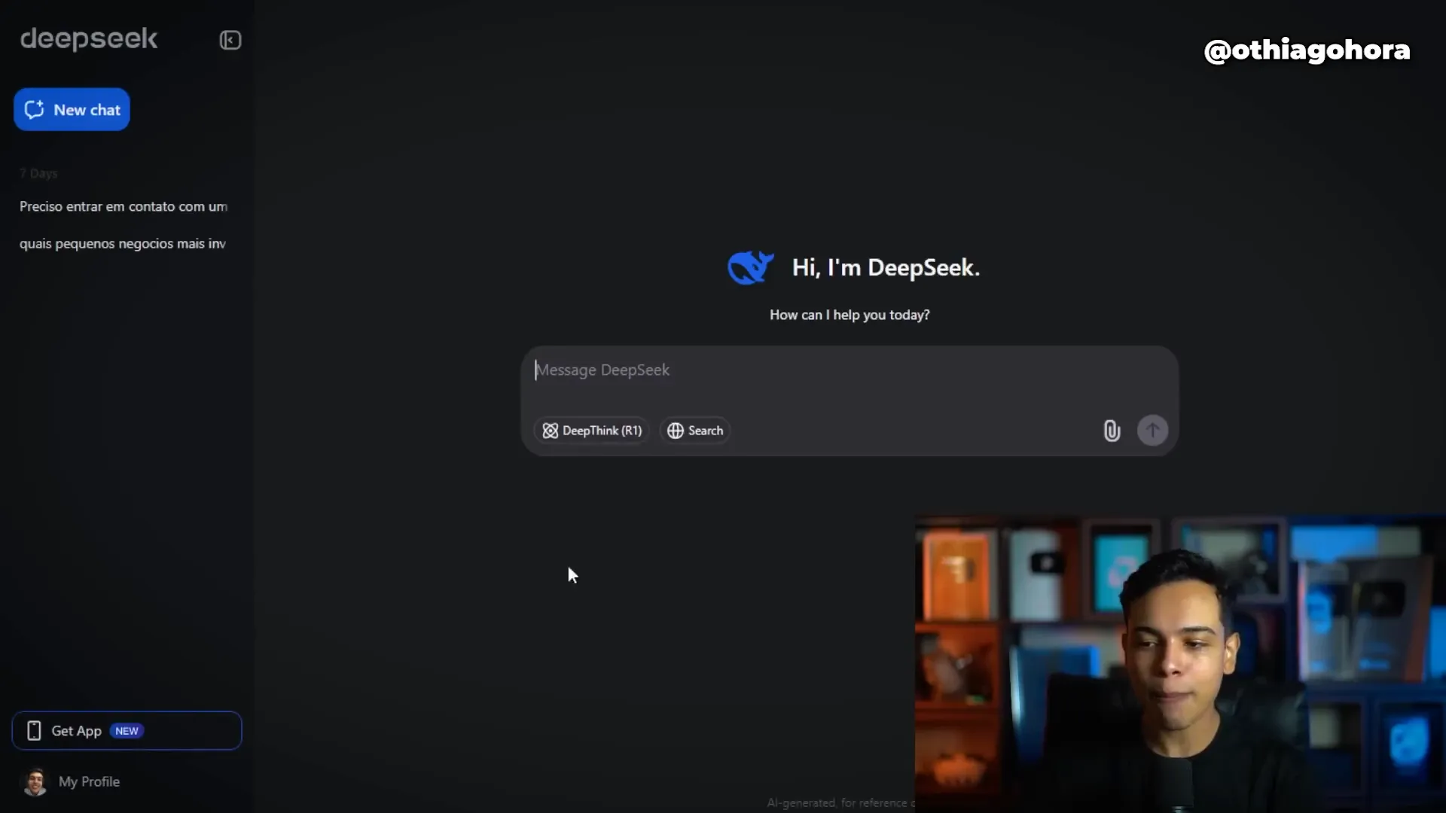
Task: Open the Get App NEW banner
Action: pos(127,731)
